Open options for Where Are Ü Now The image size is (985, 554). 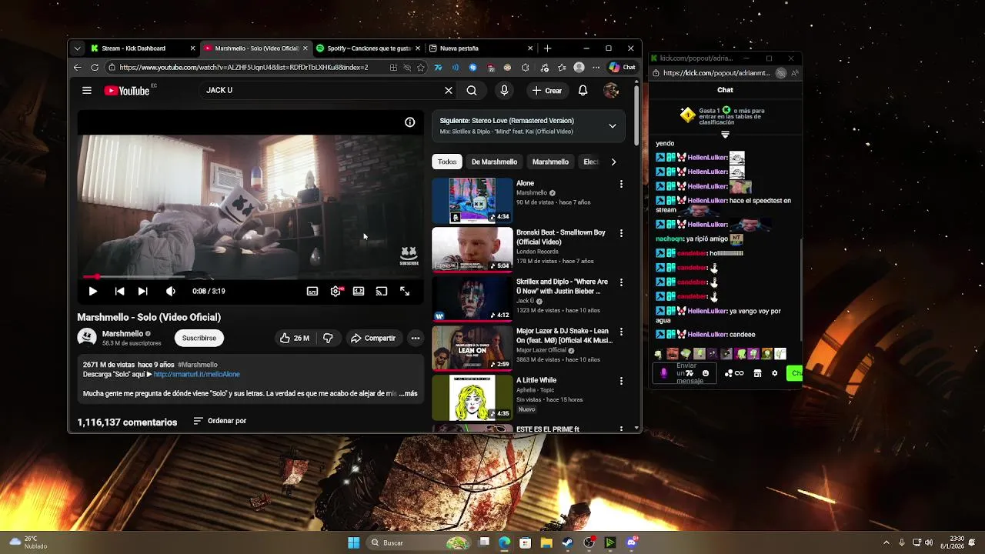(x=621, y=282)
